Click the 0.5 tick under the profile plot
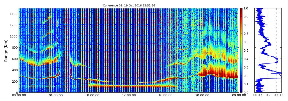 click(x=268, y=95)
